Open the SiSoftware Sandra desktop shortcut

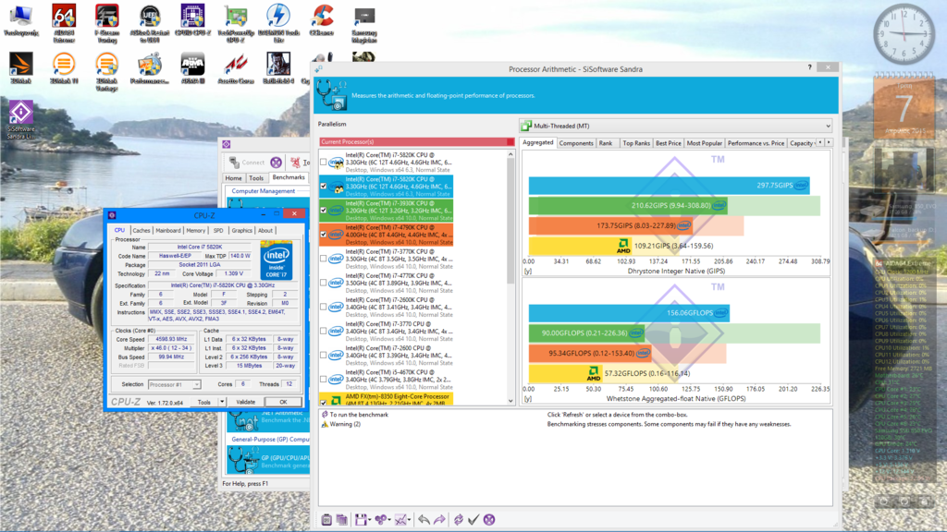pyautogui.click(x=20, y=120)
